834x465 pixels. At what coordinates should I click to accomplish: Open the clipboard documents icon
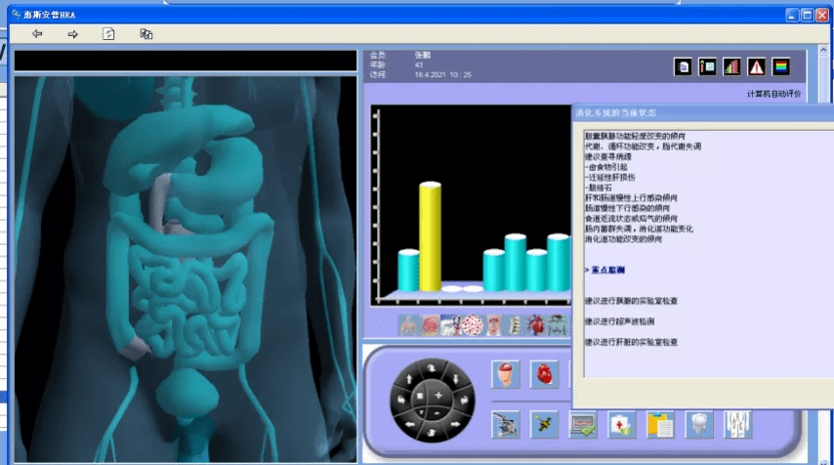[659, 424]
